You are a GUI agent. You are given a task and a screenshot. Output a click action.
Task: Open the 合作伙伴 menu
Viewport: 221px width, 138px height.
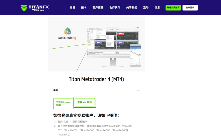[x=115, y=7]
